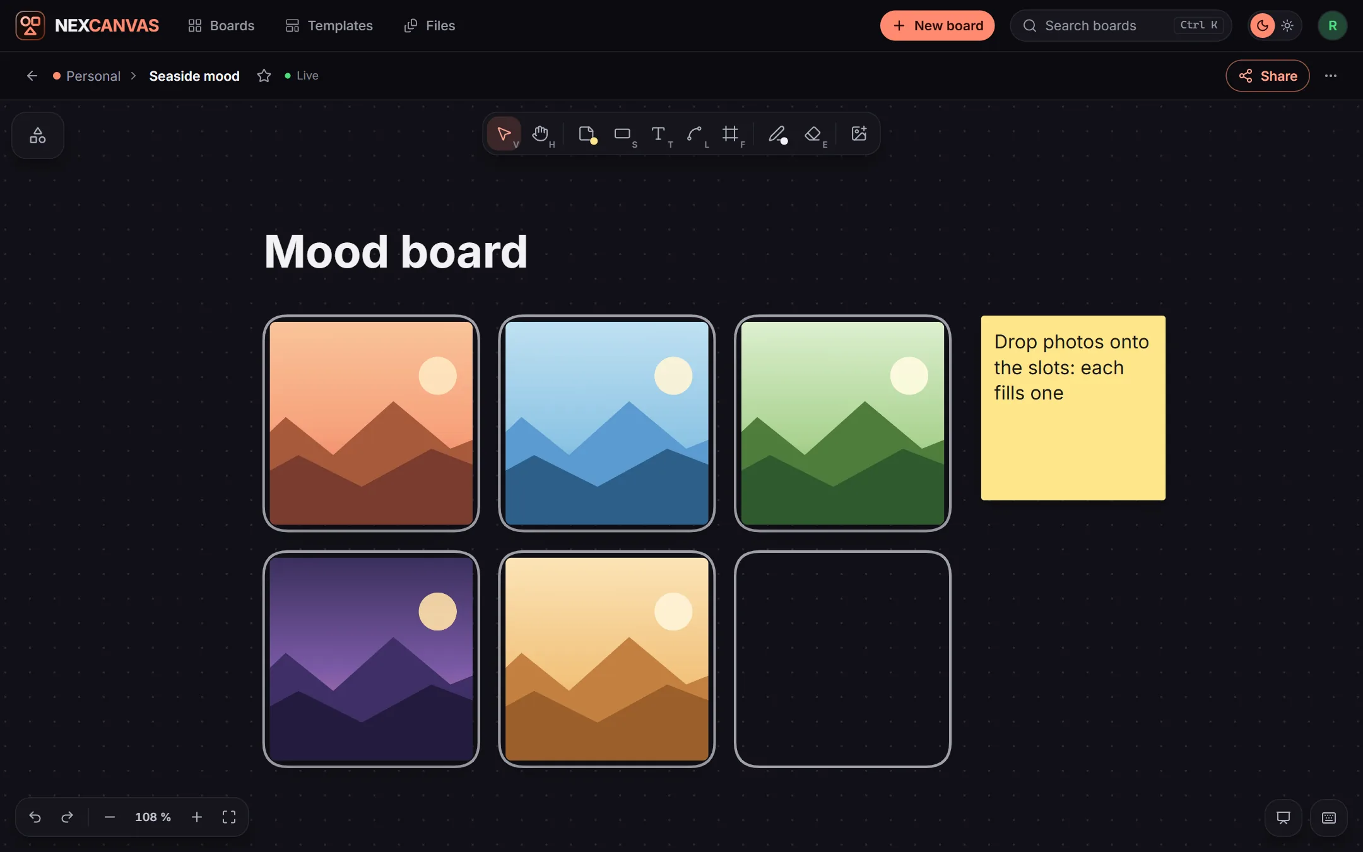Open presentation mode icon

(1283, 818)
